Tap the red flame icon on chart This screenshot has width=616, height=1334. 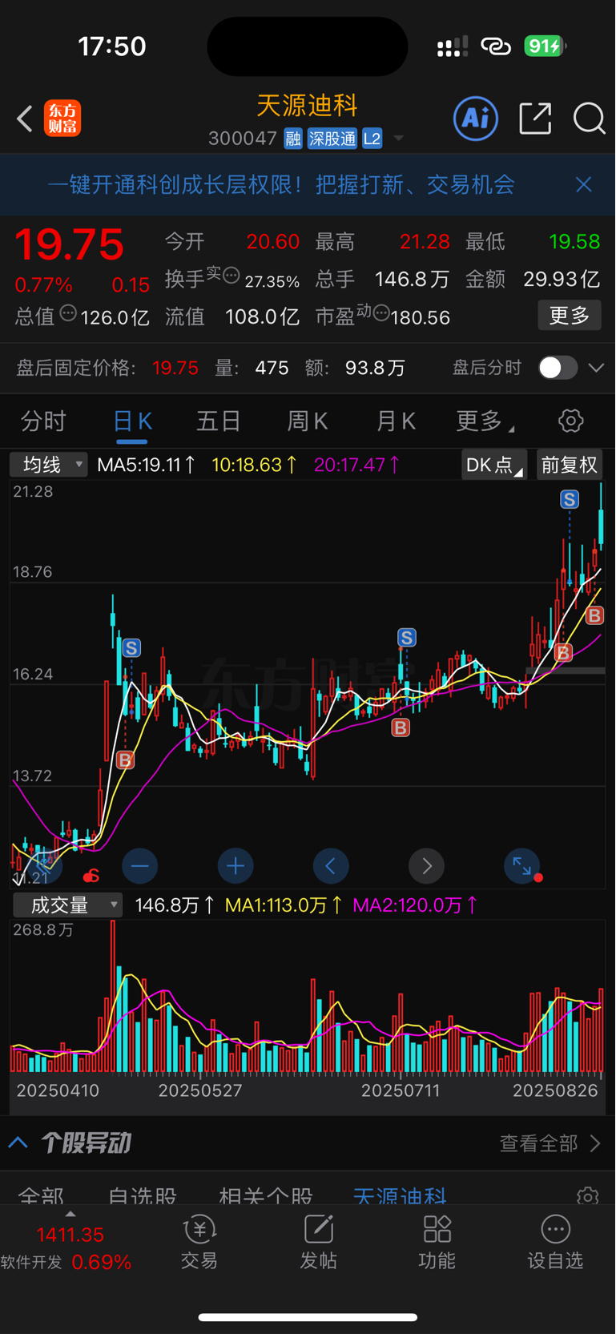click(91, 876)
